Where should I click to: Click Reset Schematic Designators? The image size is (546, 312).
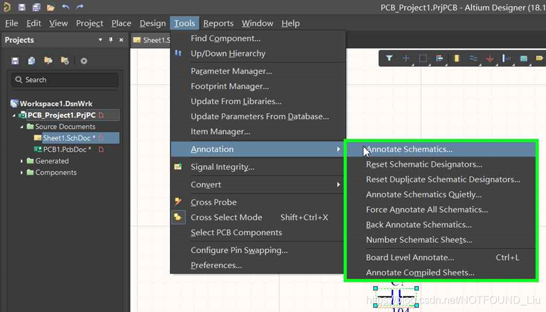[x=441, y=164]
